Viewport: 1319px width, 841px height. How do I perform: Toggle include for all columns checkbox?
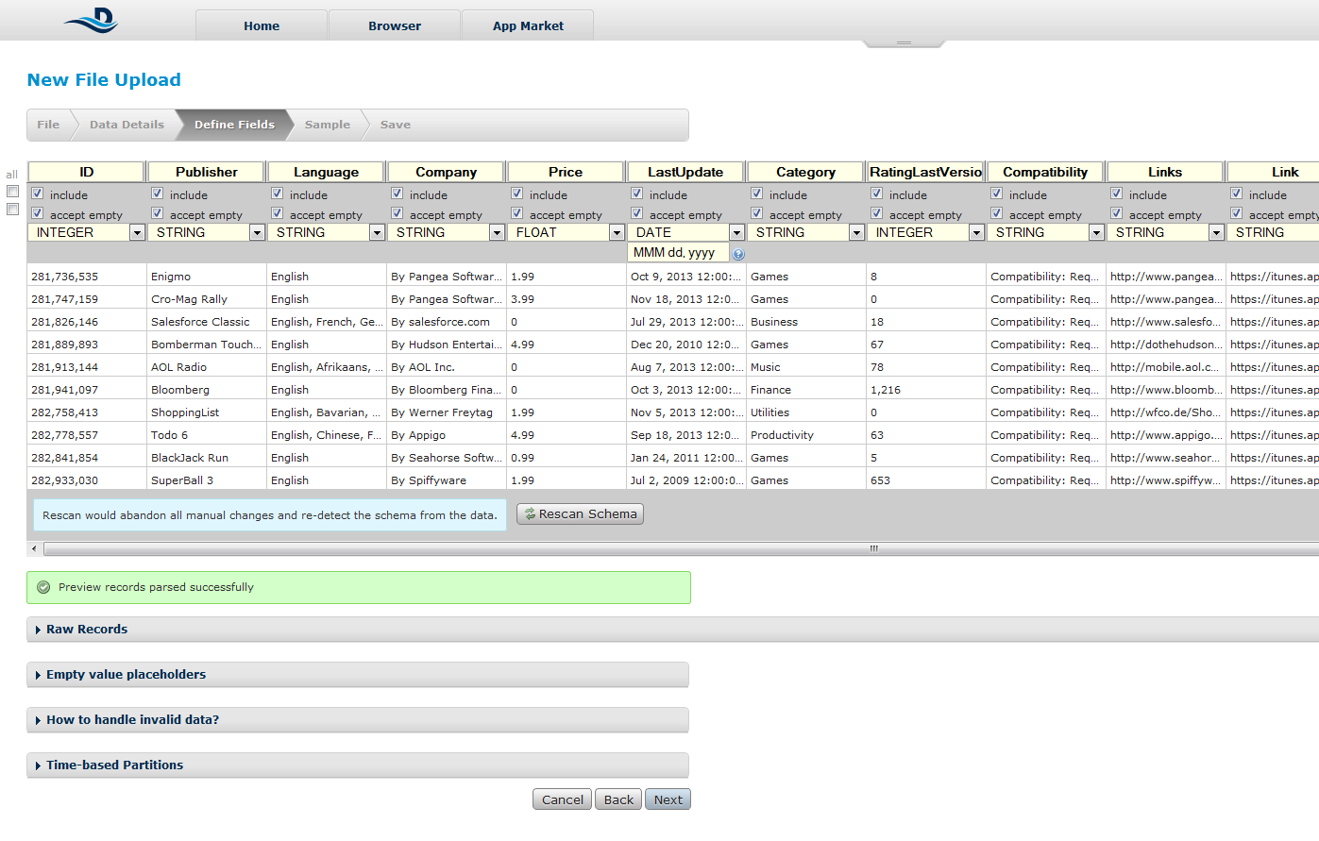pyautogui.click(x=13, y=192)
